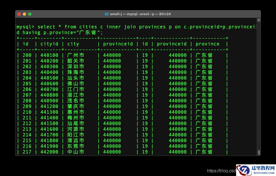Click cityid value 440100

coord(49,55)
